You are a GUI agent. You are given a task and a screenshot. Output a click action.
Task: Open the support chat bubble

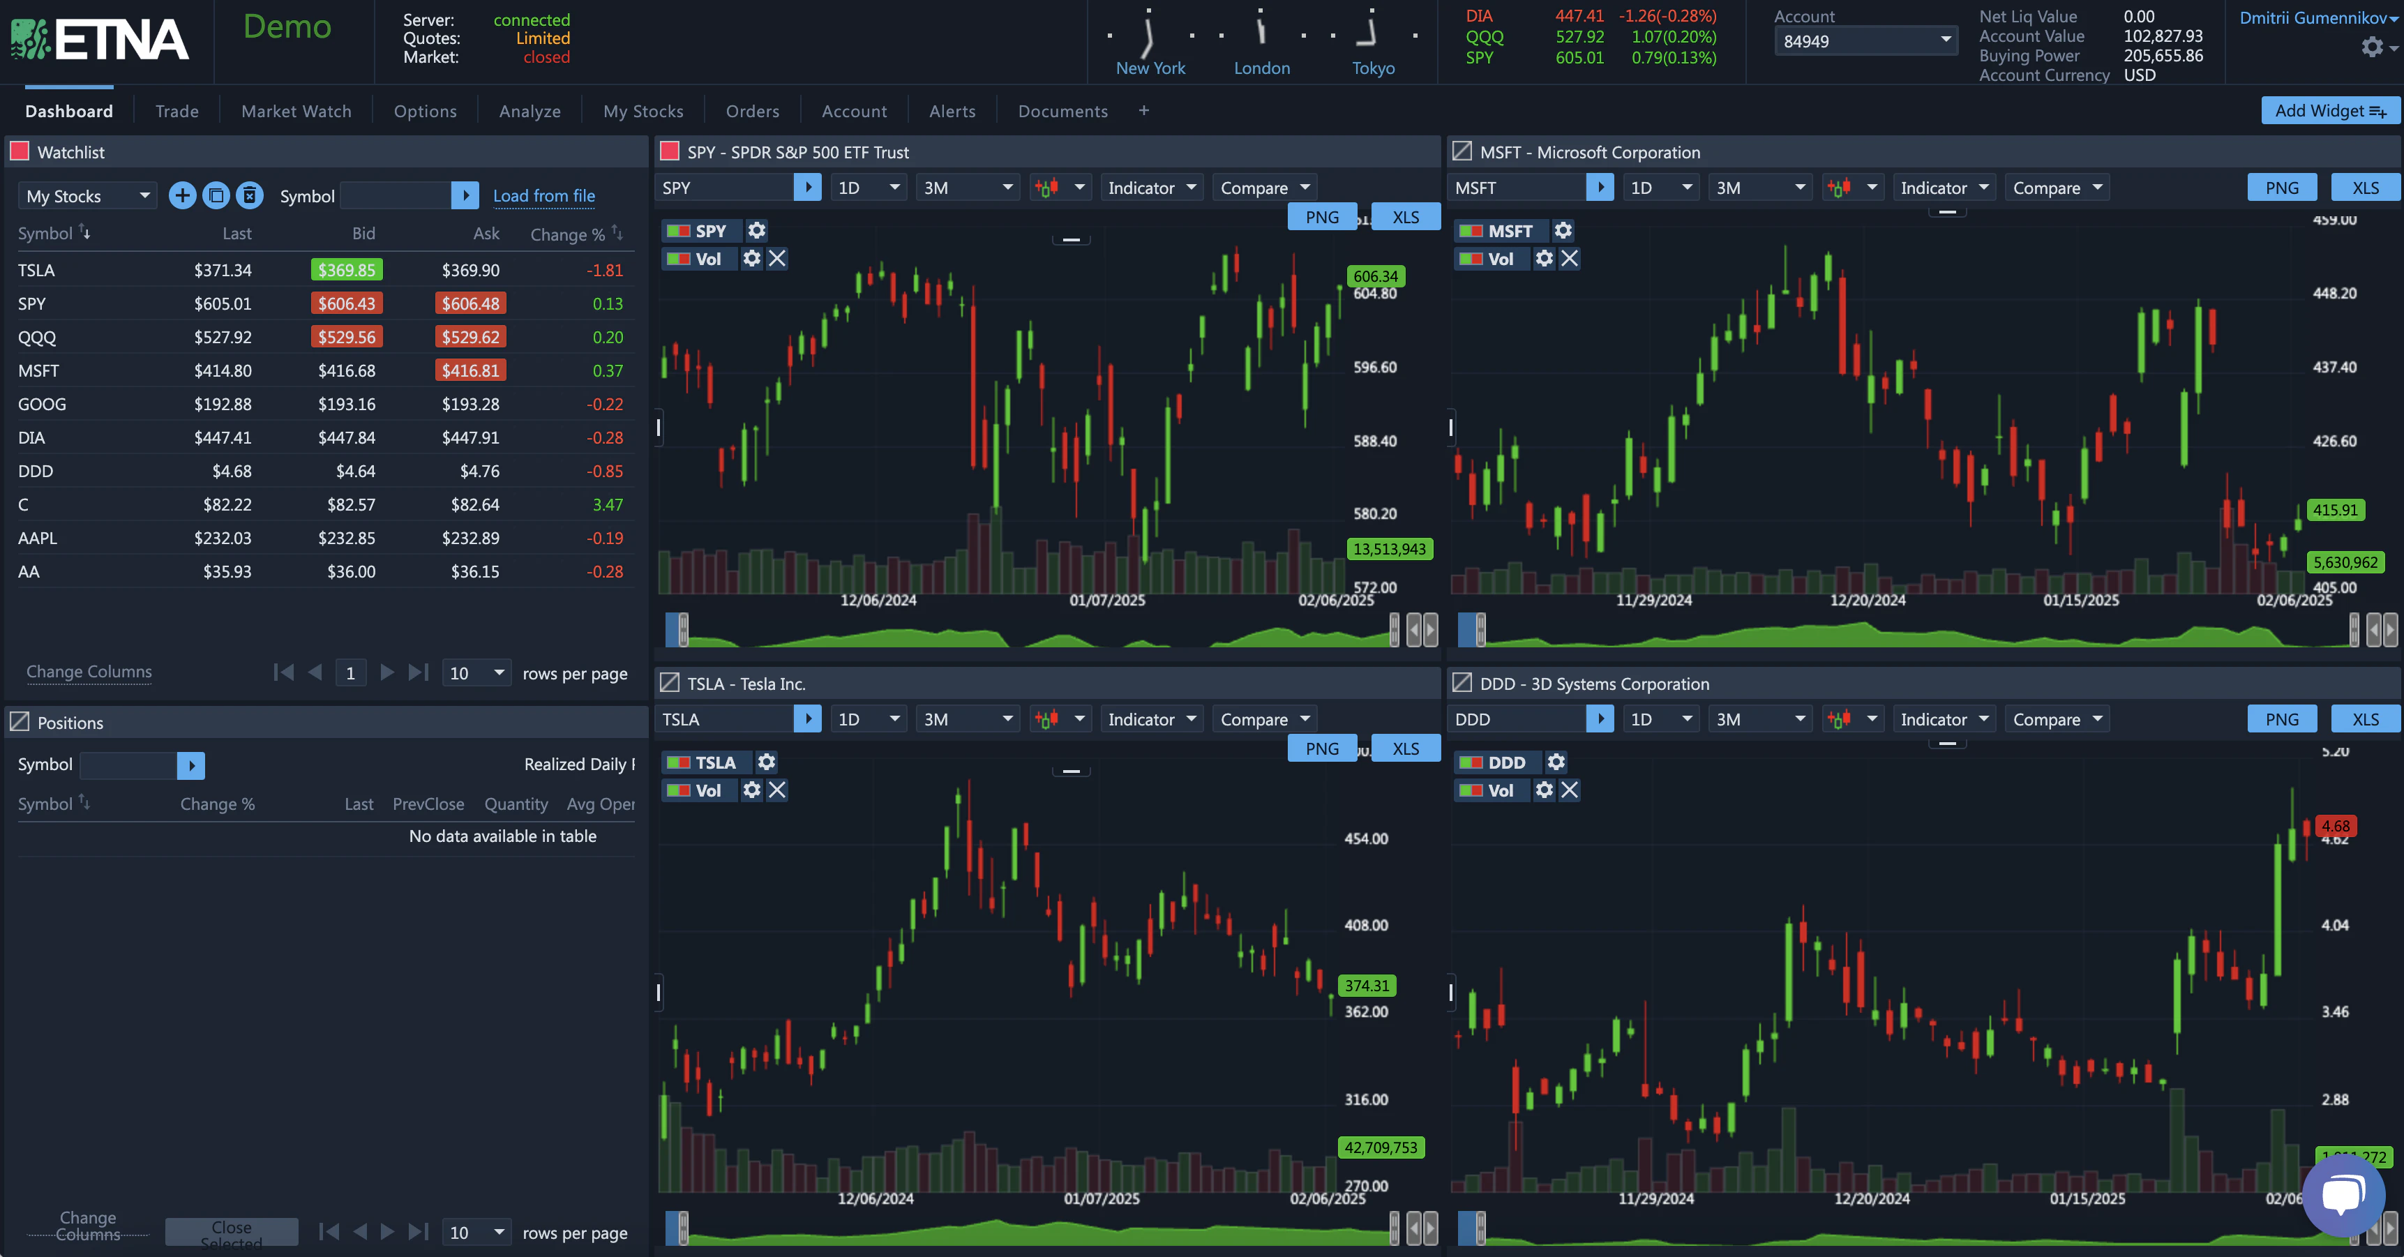[2343, 1196]
